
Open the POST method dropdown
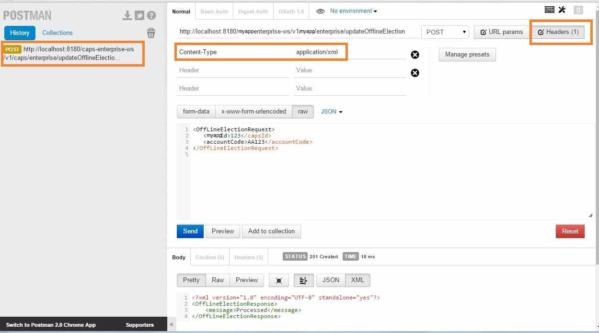click(x=445, y=32)
